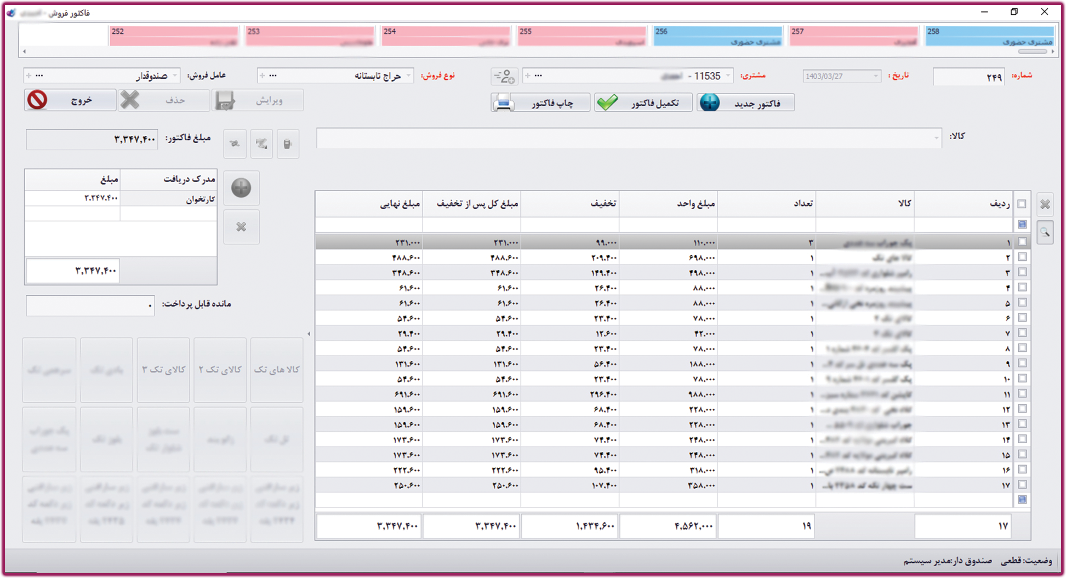
Task: Click the ویرایش edit button
Action: pos(258,100)
